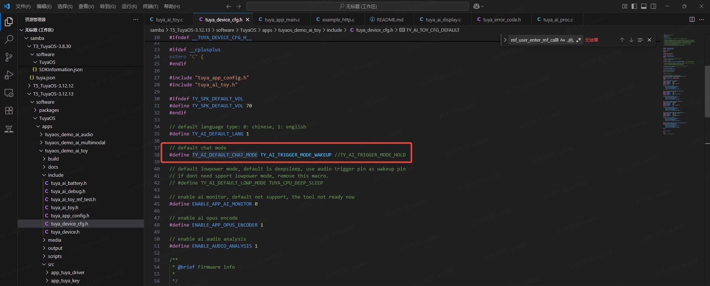The image size is (710, 286).
Task: Open the 终端(T) menu
Action: pos(150,6)
